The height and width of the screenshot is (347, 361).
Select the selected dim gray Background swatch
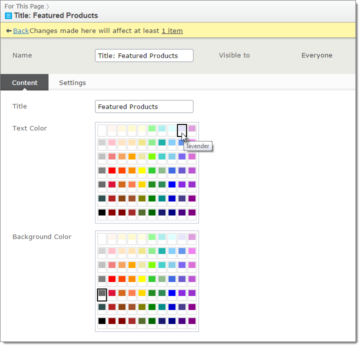click(102, 293)
